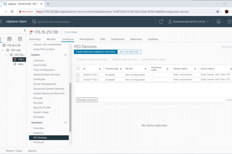Close the vSphere browser tab
The width and height of the screenshot is (232, 154).
point(42,4)
